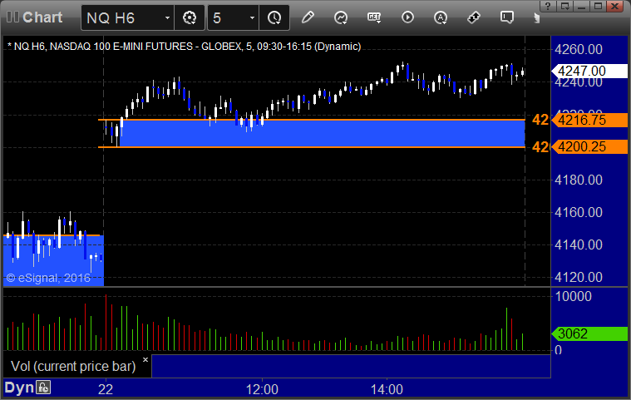Screen dimensions: 631x400
Task: Click the 12:00 time axis label
Action: click(262, 389)
